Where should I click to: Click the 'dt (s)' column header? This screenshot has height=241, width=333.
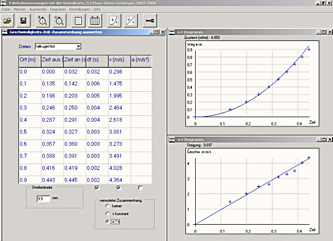(x=97, y=61)
